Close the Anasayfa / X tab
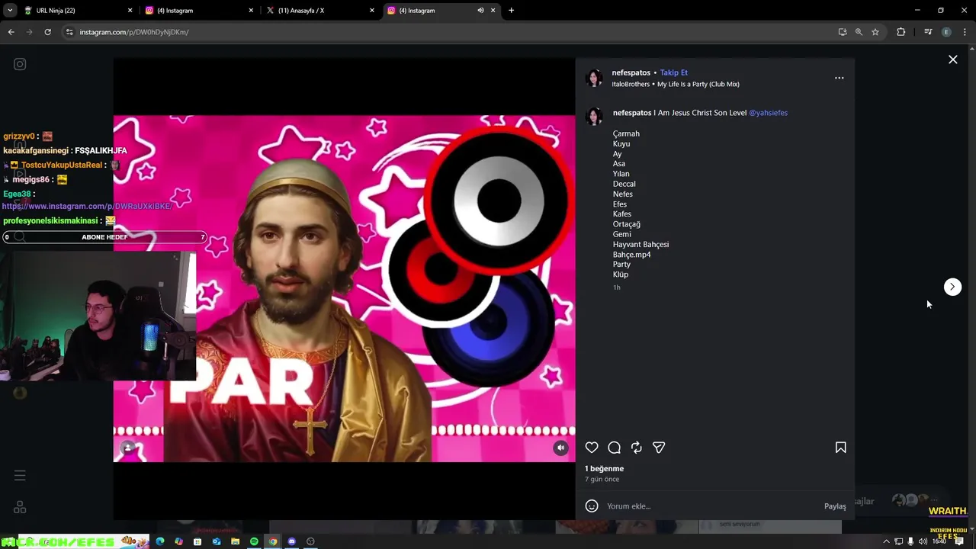Screen dimensions: 976x549 [372, 11]
